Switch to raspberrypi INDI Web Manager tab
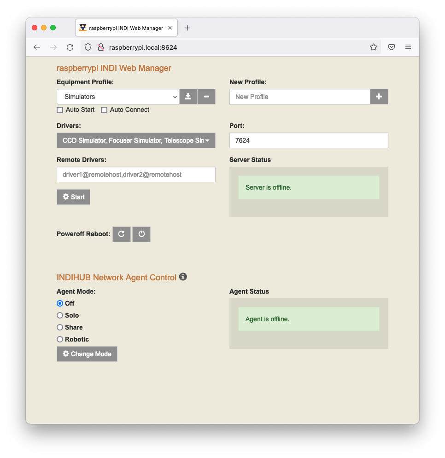The width and height of the screenshot is (445, 458). click(126, 28)
